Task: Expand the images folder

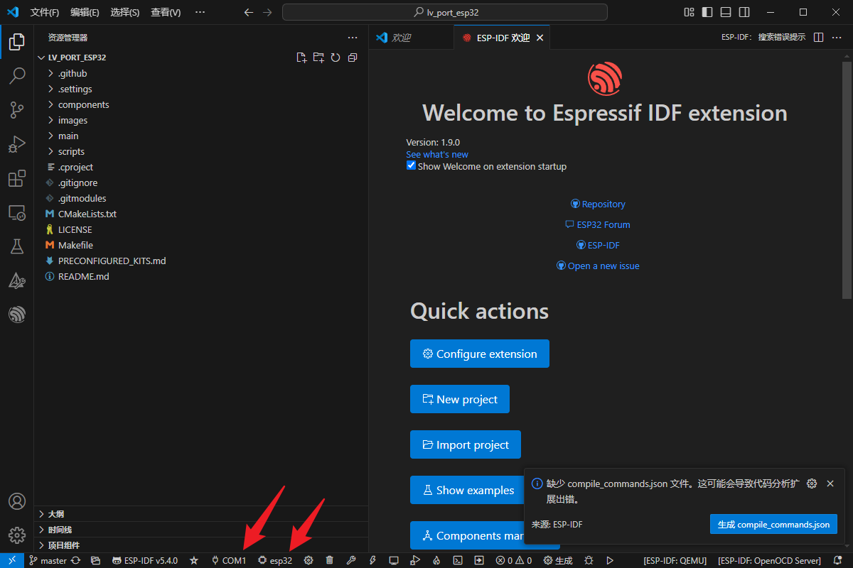Action: 201,120
